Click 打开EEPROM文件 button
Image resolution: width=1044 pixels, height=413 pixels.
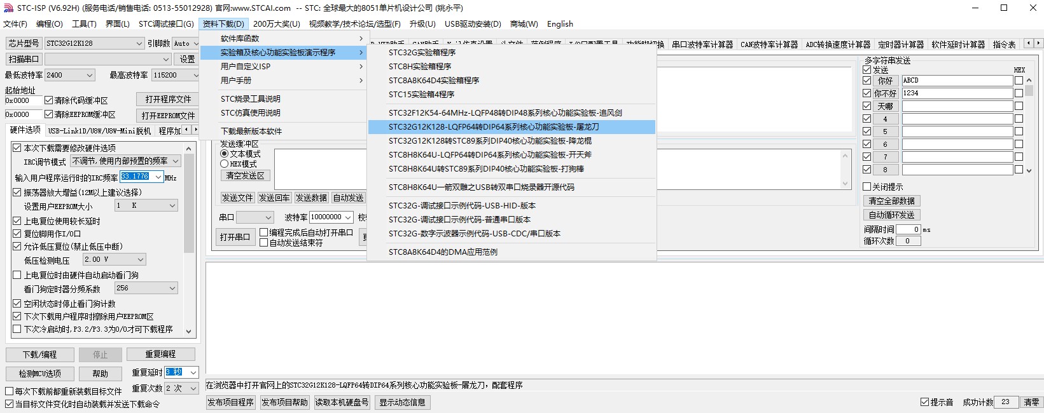tap(168, 116)
